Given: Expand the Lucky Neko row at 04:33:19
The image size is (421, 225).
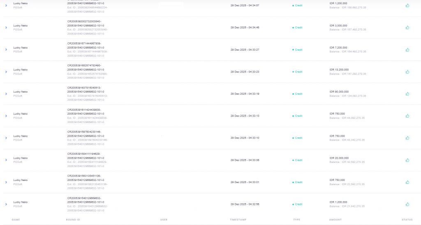Looking at the screenshot, I should (6, 94).
